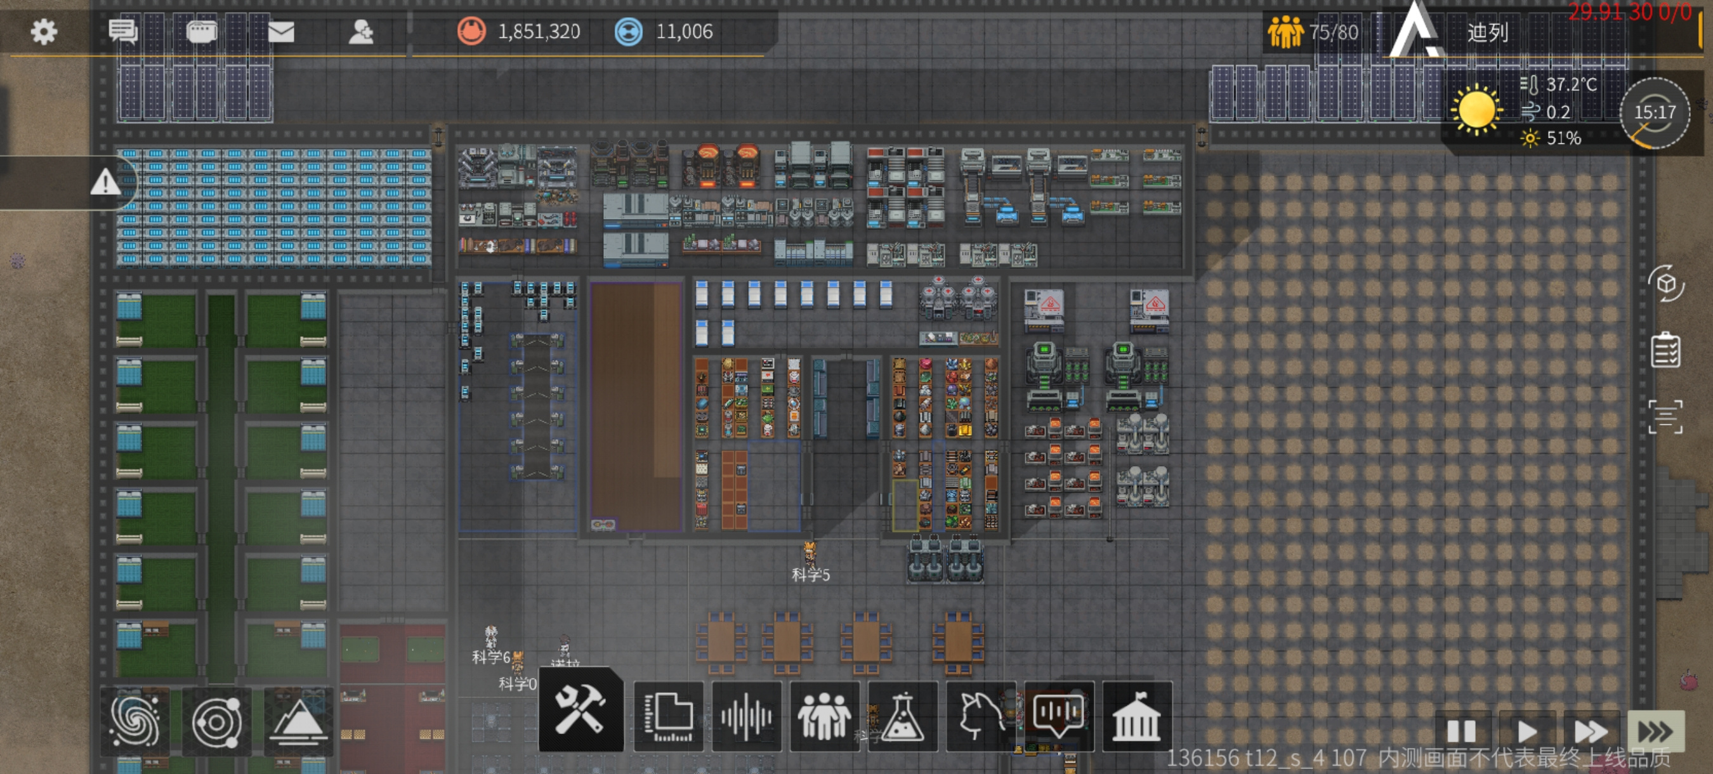Image resolution: width=1713 pixels, height=774 pixels.
Task: Open the card folder icon
Action: 202,31
